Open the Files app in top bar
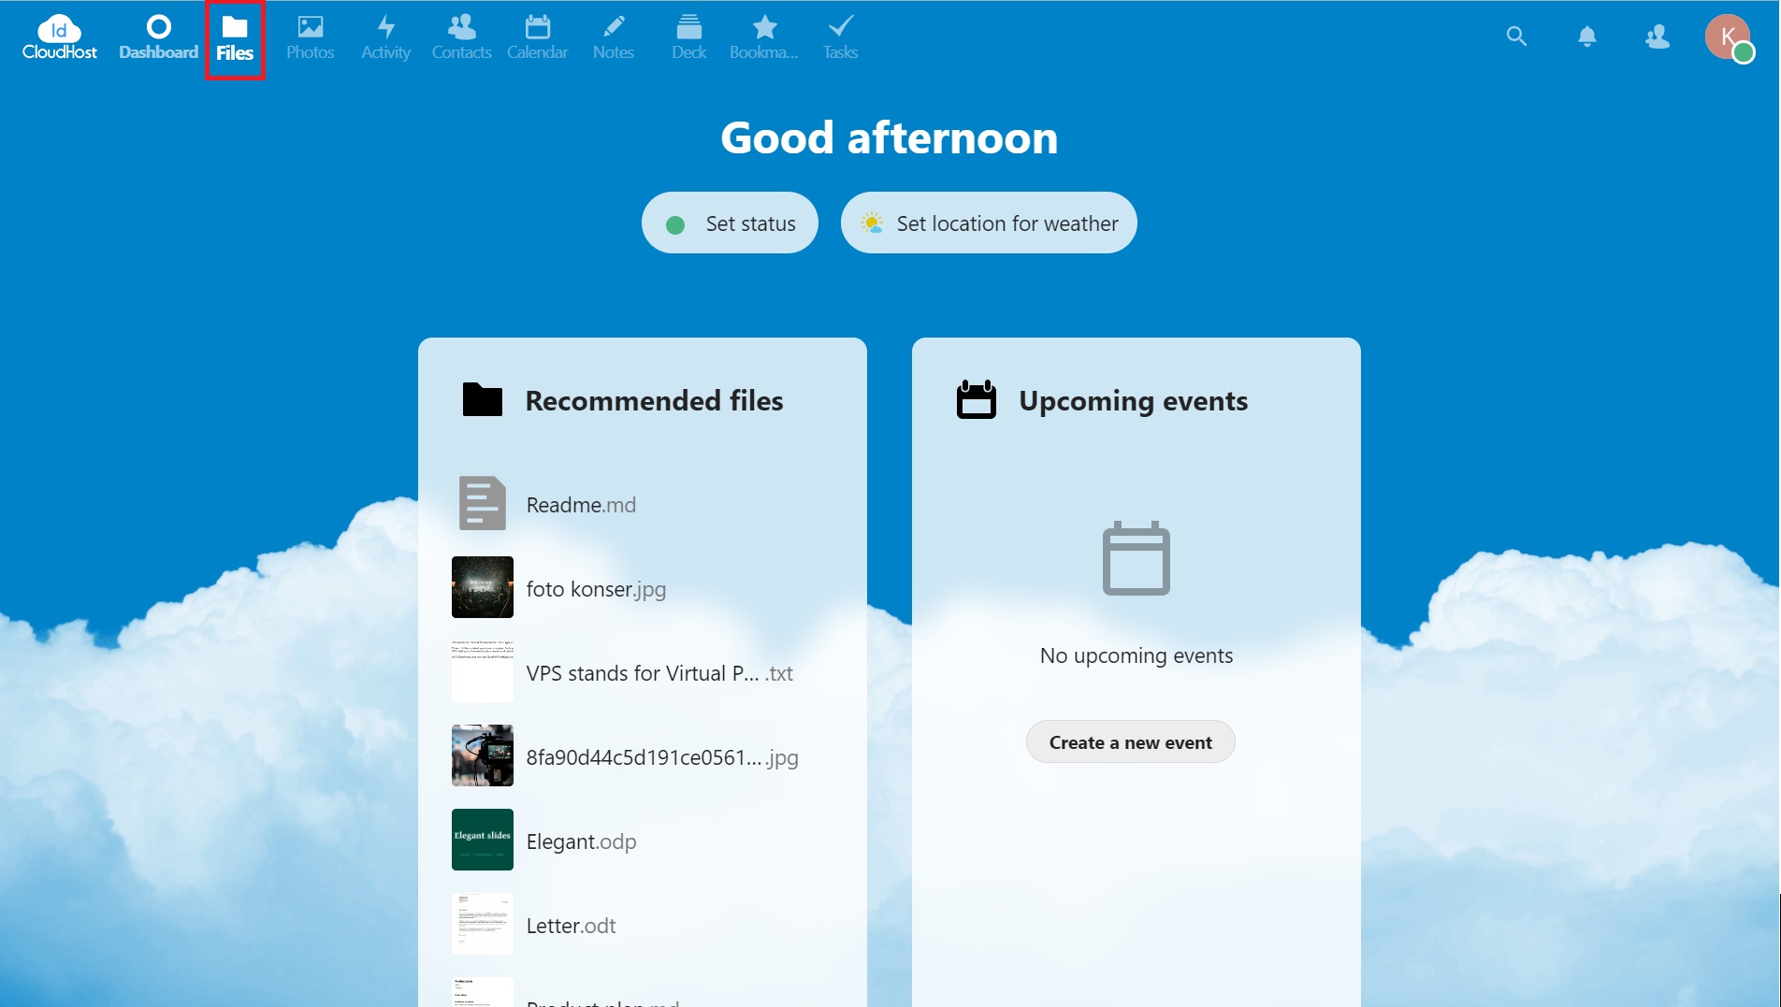The height and width of the screenshot is (1007, 1781). tap(235, 38)
